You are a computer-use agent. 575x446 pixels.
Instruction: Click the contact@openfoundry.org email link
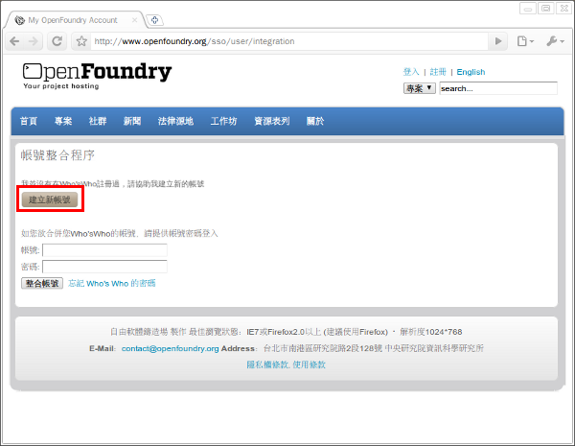(171, 348)
